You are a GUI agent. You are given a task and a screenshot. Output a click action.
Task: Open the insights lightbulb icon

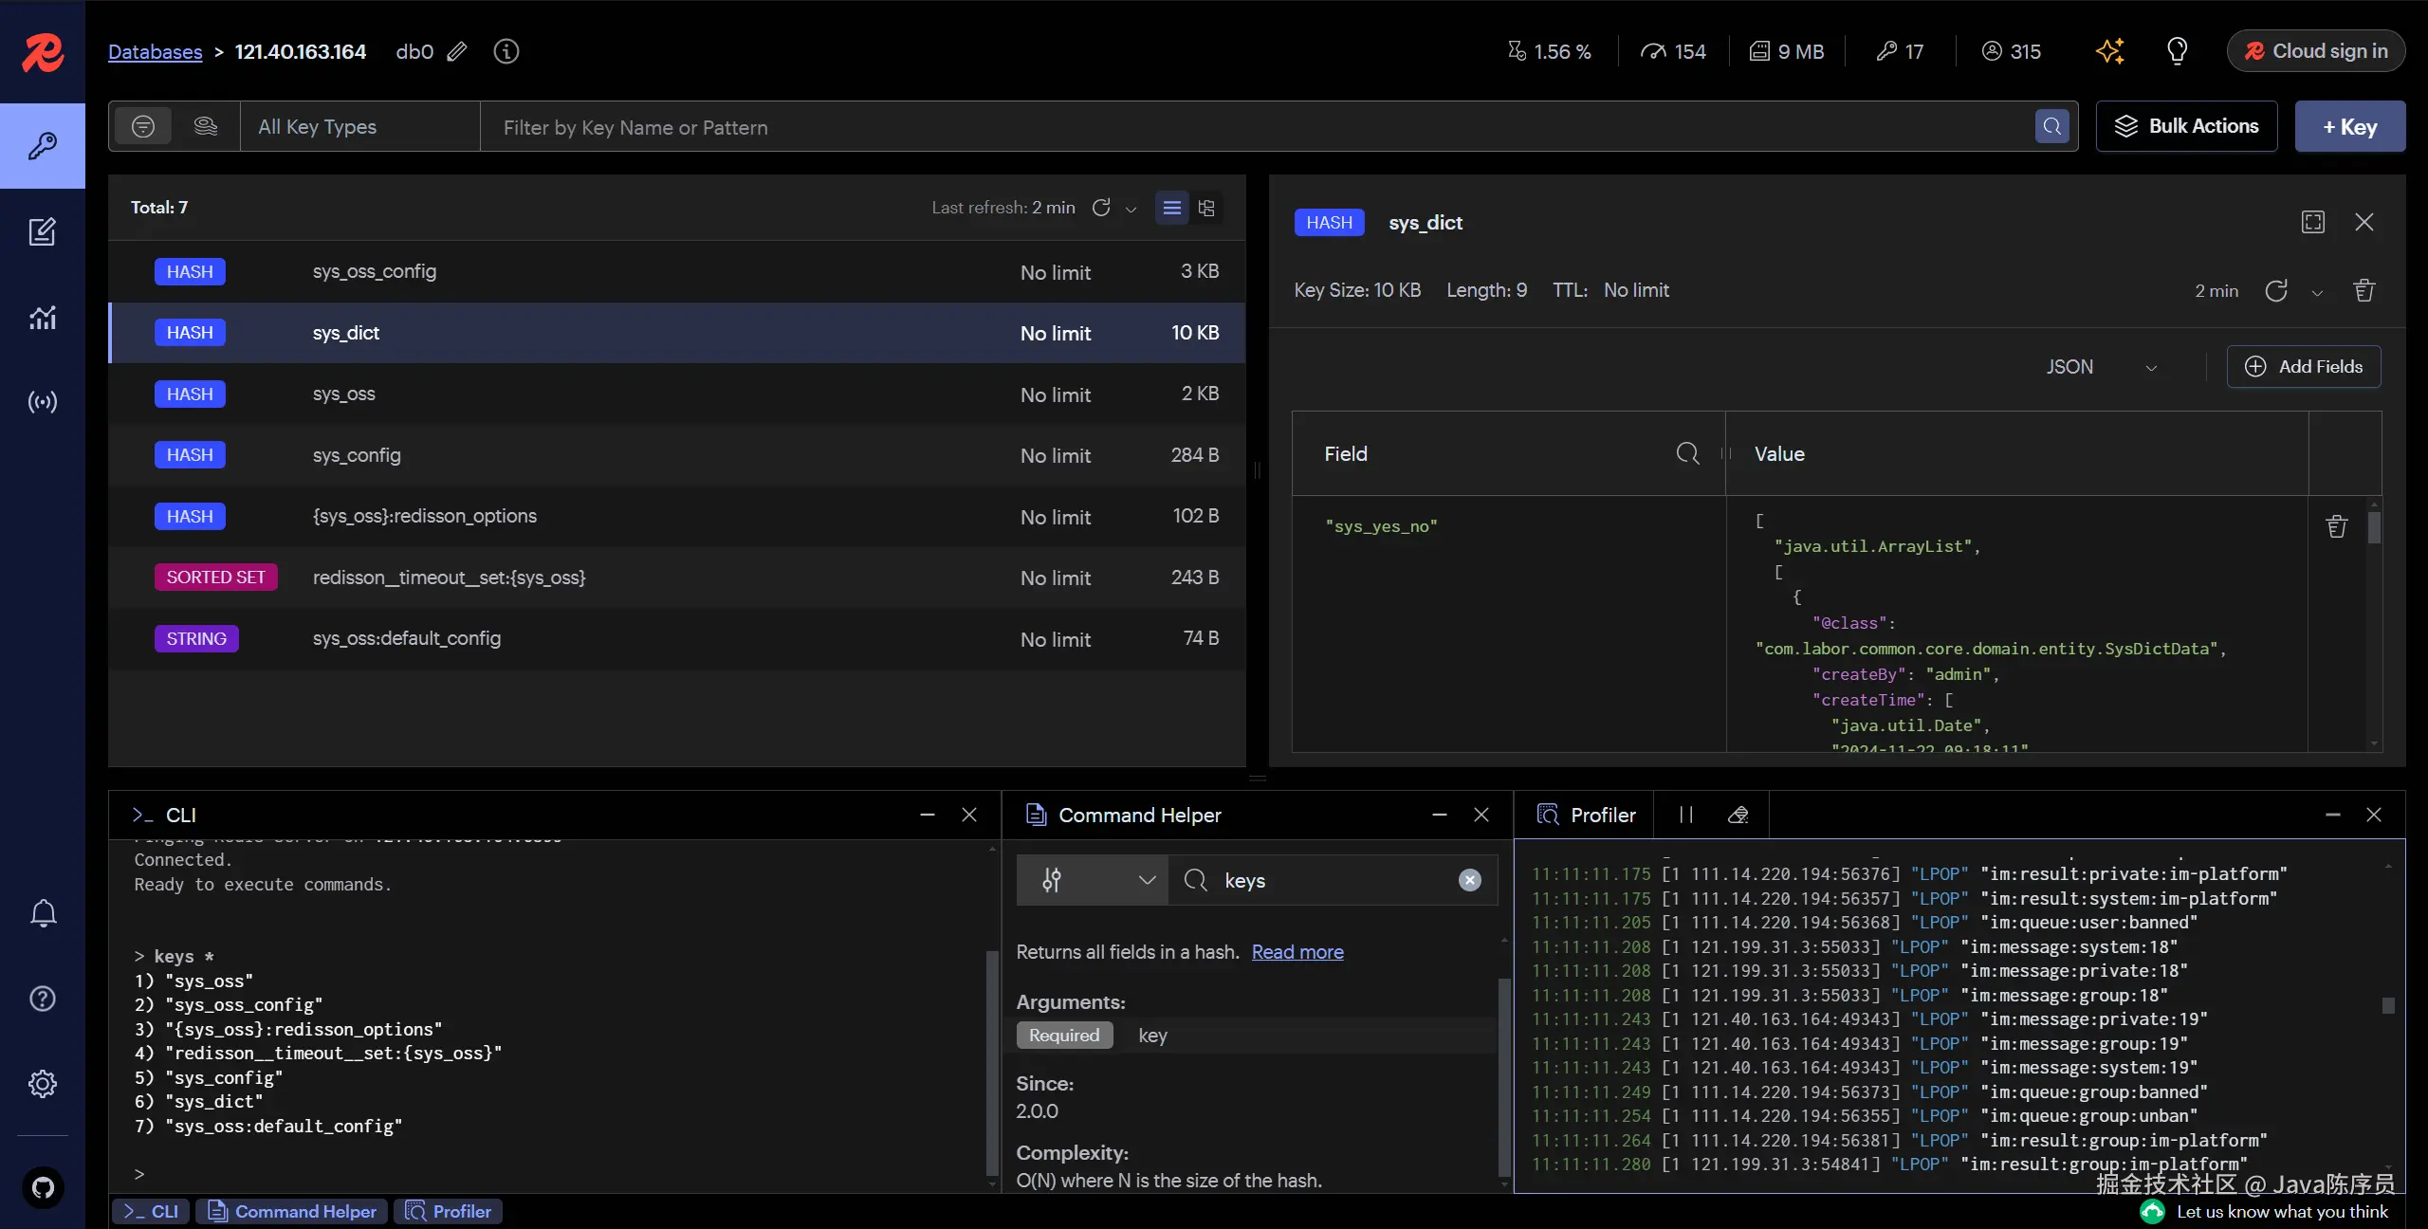pos(2177,51)
